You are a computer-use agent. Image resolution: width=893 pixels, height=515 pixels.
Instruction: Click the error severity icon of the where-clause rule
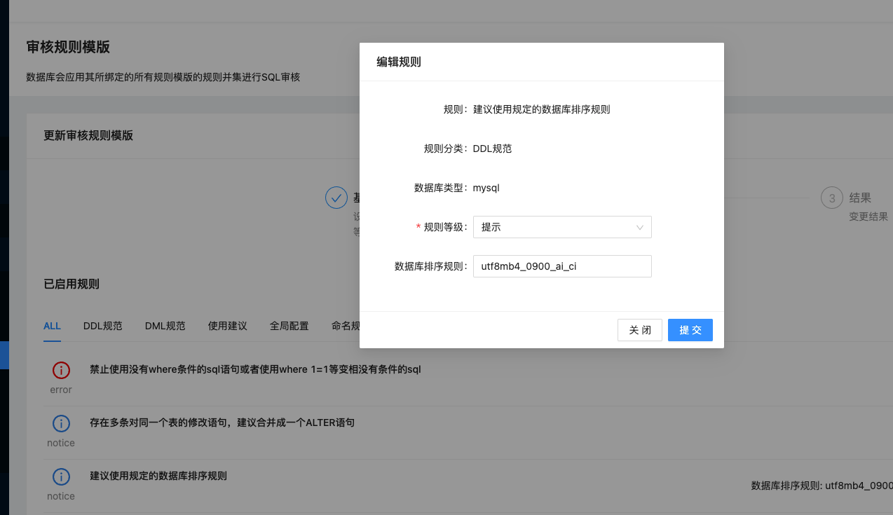61,369
